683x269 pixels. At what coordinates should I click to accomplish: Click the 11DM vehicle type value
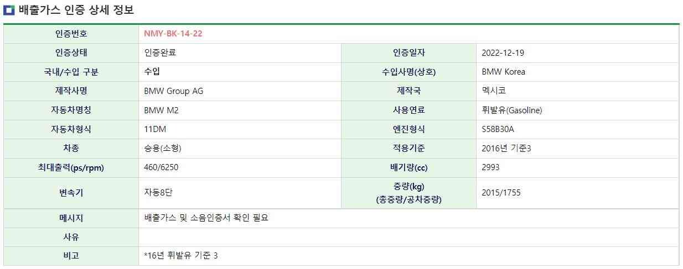point(155,129)
